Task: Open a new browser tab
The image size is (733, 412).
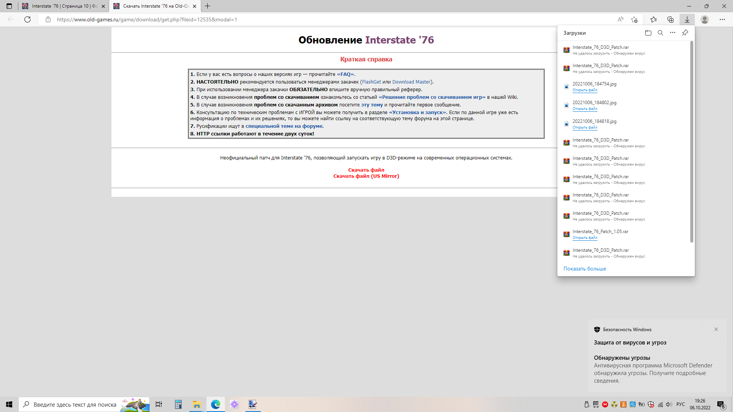Action: tap(207, 6)
